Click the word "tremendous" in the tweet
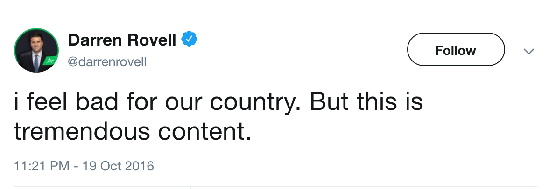This screenshot has height=189, width=549. (82, 132)
